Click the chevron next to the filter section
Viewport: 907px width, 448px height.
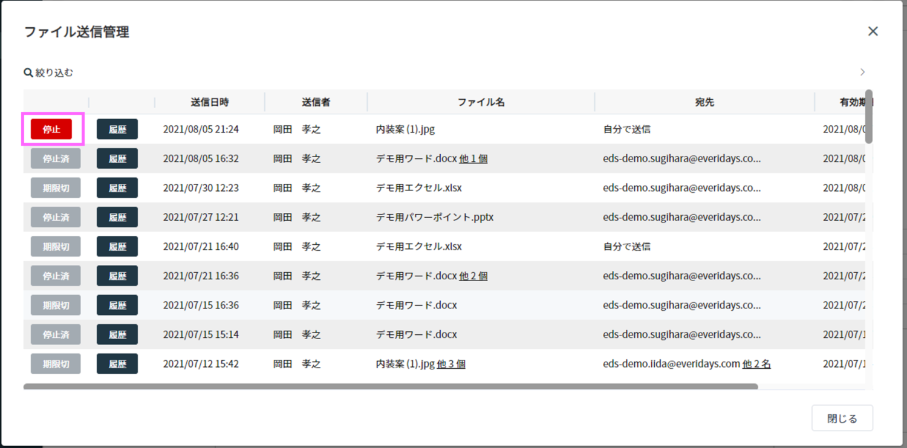[x=863, y=71]
